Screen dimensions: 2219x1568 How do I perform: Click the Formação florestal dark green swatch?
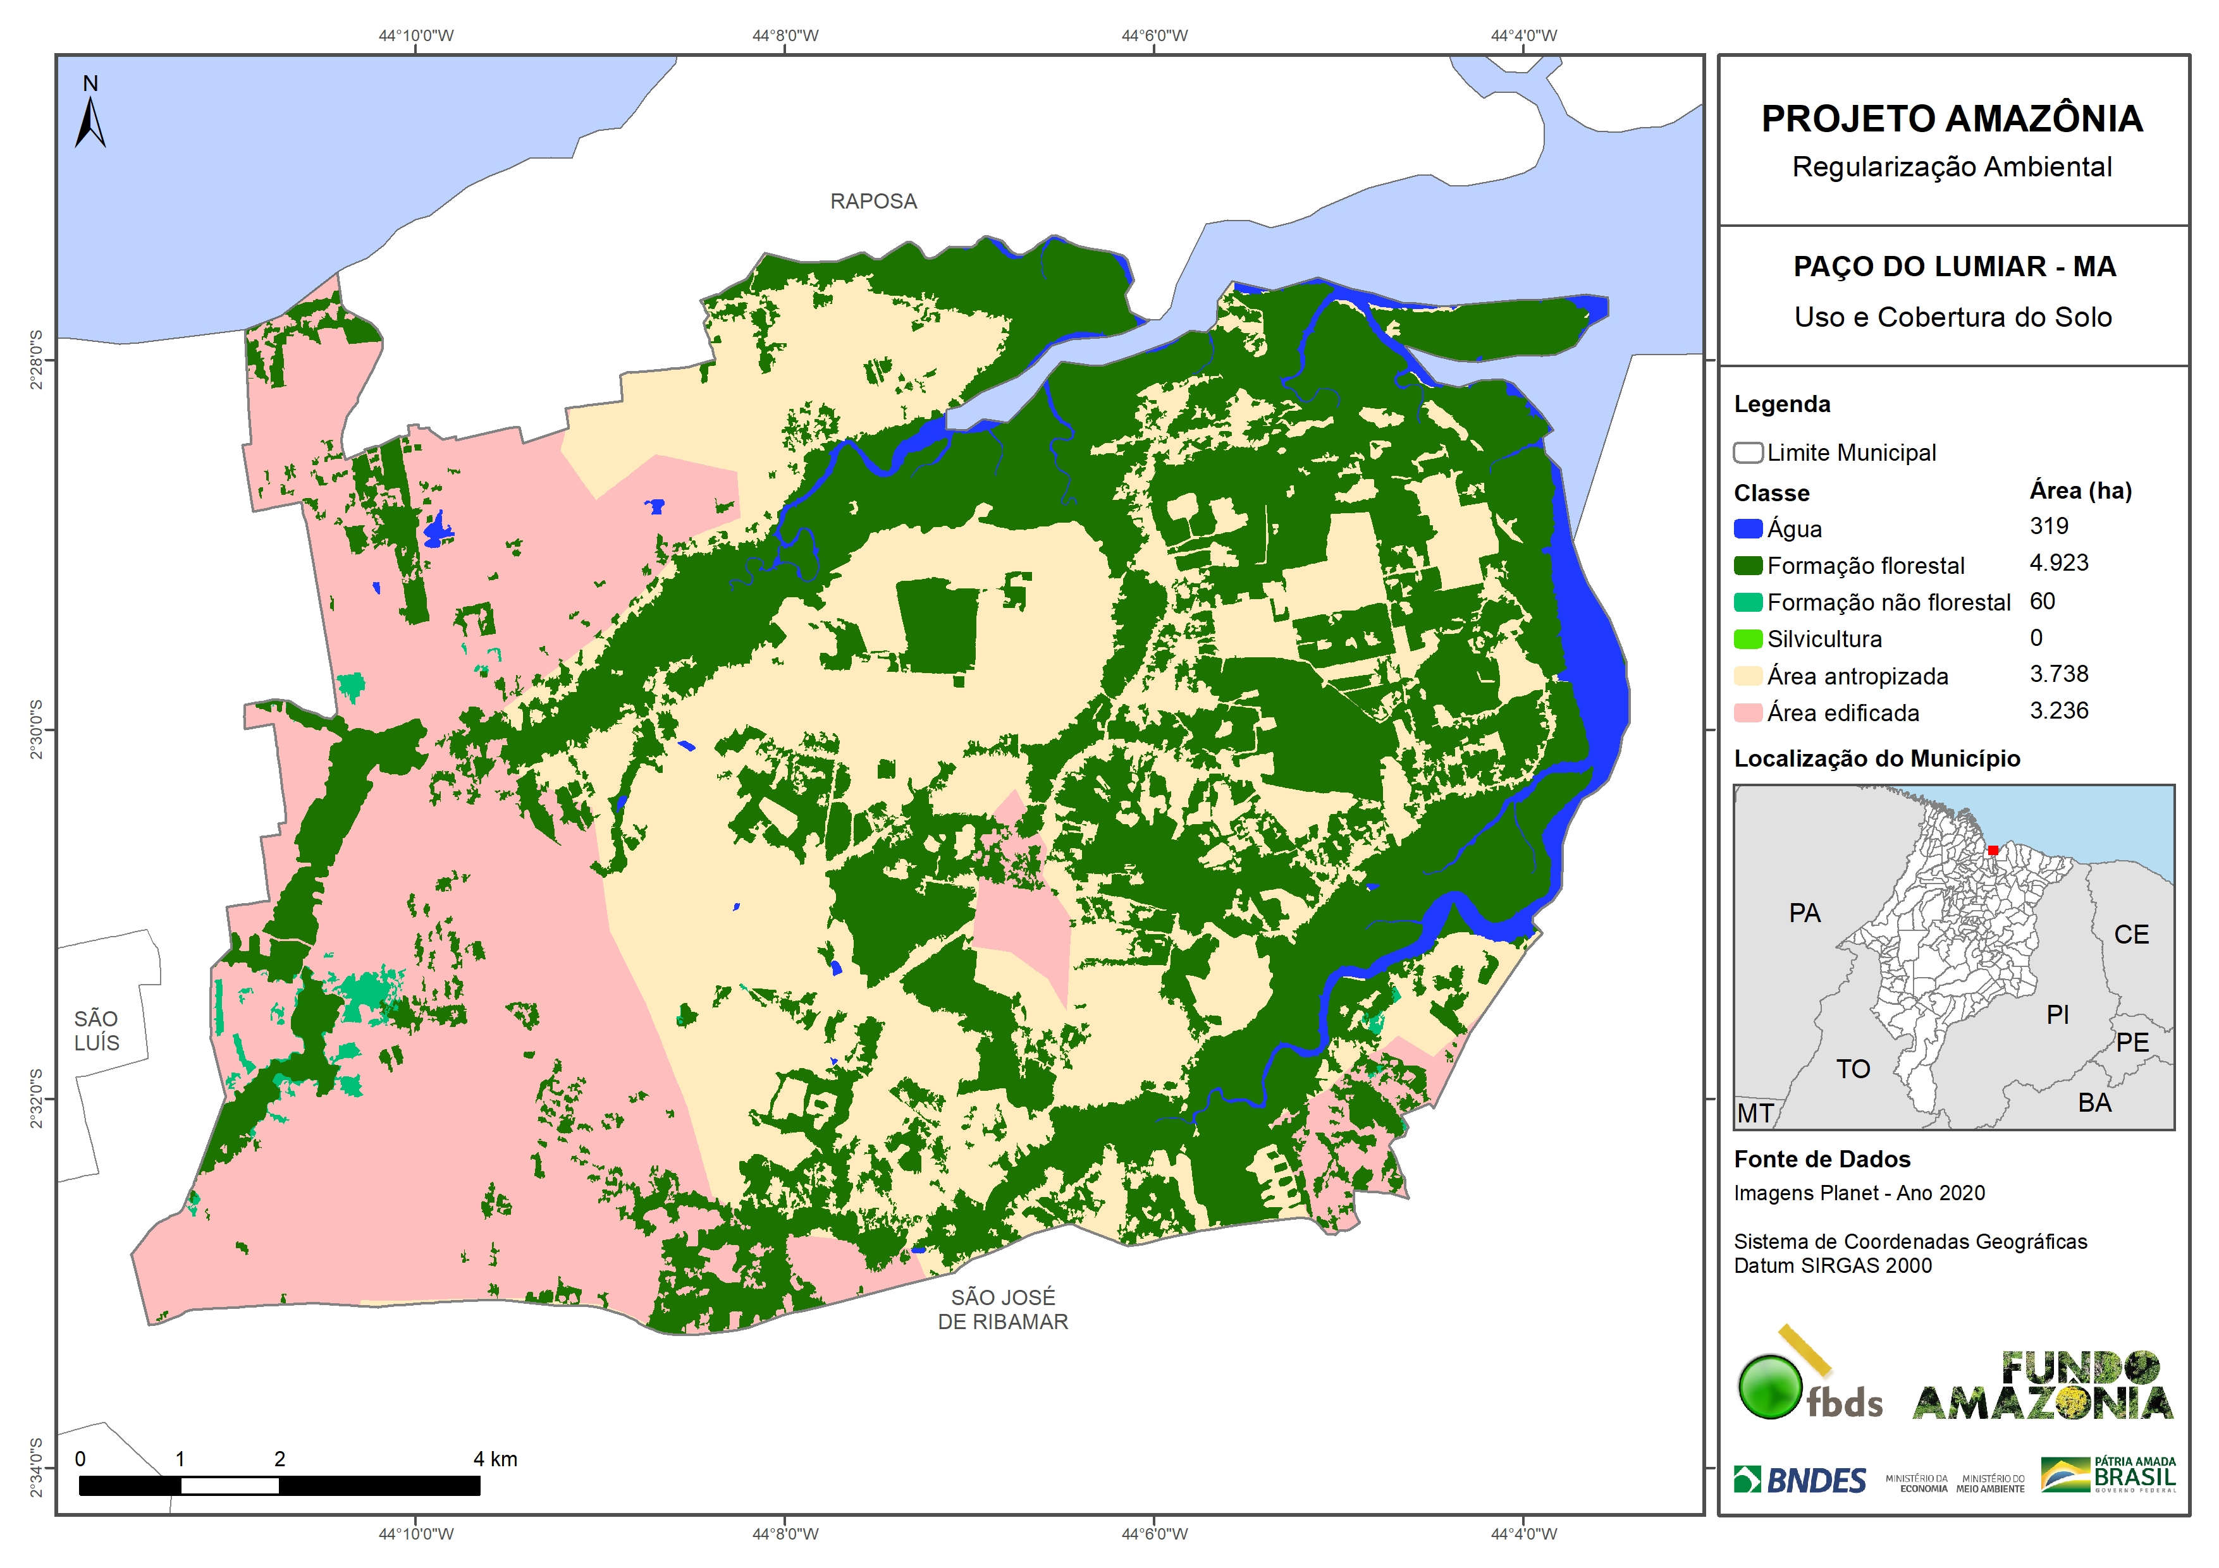click(1747, 566)
